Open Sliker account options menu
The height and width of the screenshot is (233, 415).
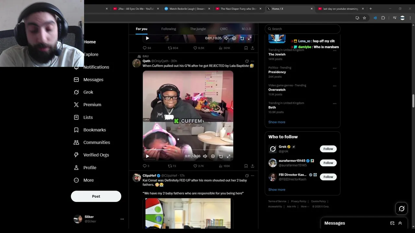click(122, 219)
